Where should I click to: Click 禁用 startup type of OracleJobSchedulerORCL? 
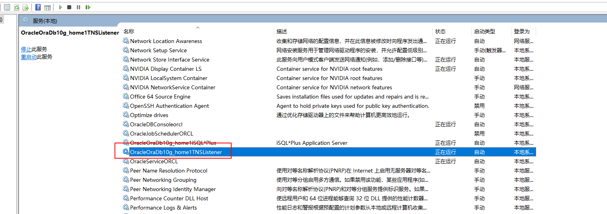point(479,134)
